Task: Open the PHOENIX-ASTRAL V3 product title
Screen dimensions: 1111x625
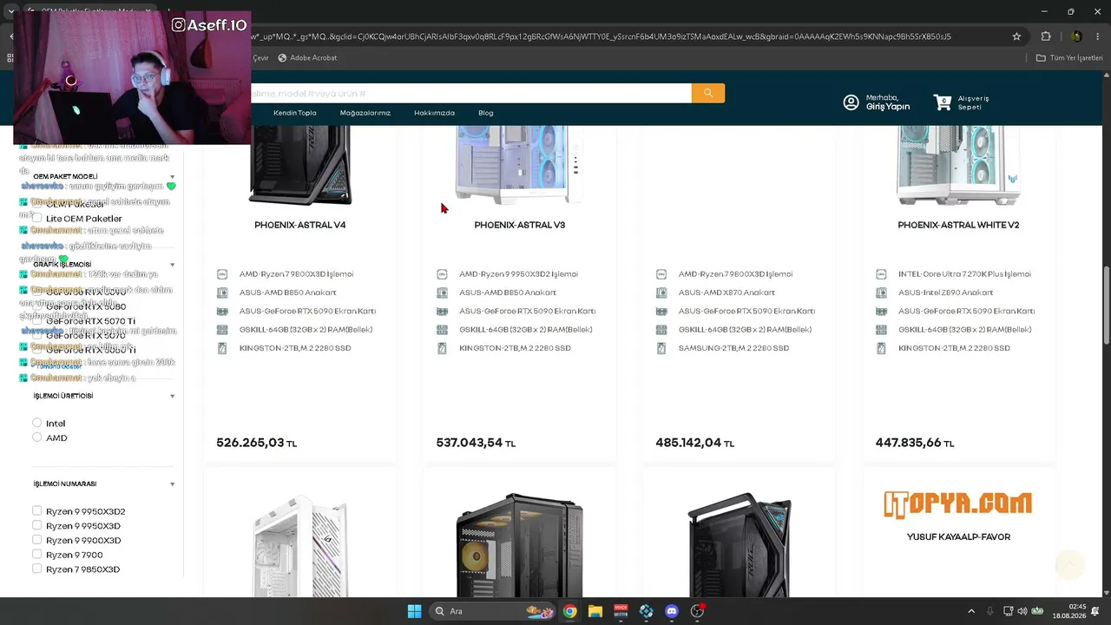Action: (520, 225)
